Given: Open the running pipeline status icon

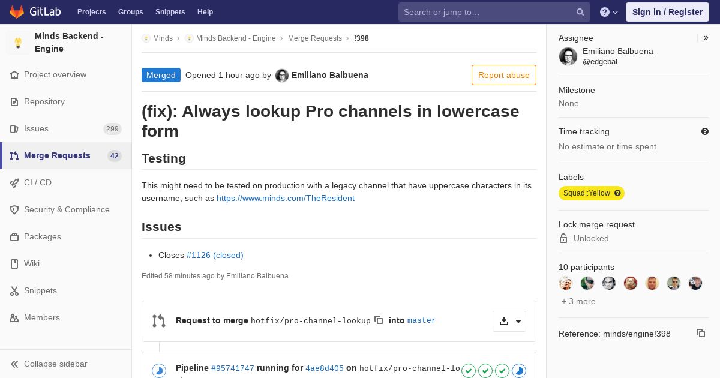Looking at the screenshot, I should [158, 371].
